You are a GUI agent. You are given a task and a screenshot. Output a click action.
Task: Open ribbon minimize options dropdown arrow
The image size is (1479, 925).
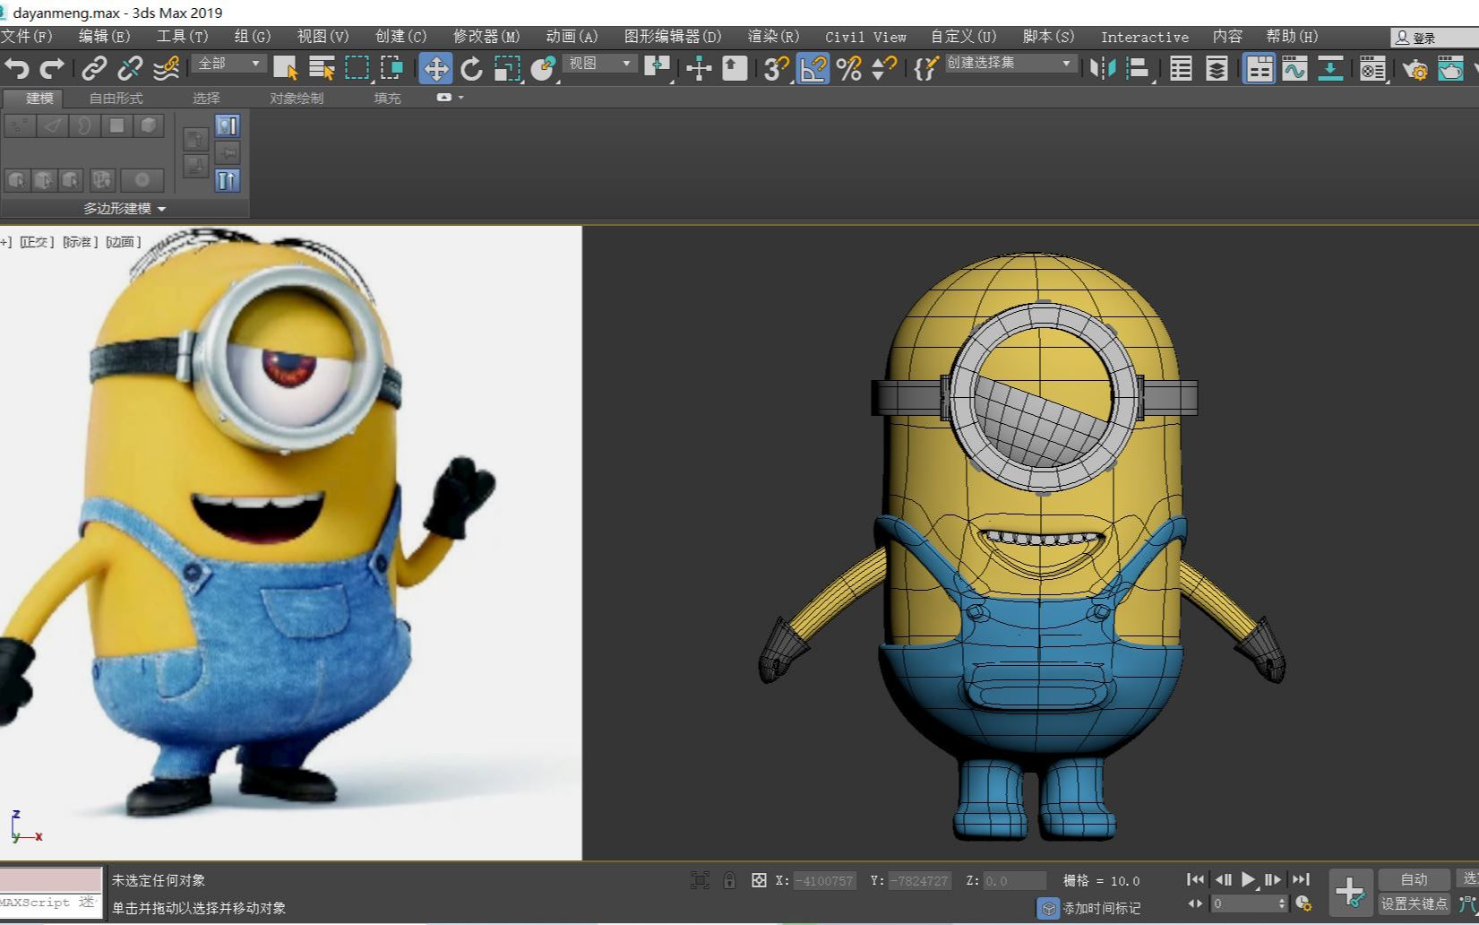click(x=461, y=97)
